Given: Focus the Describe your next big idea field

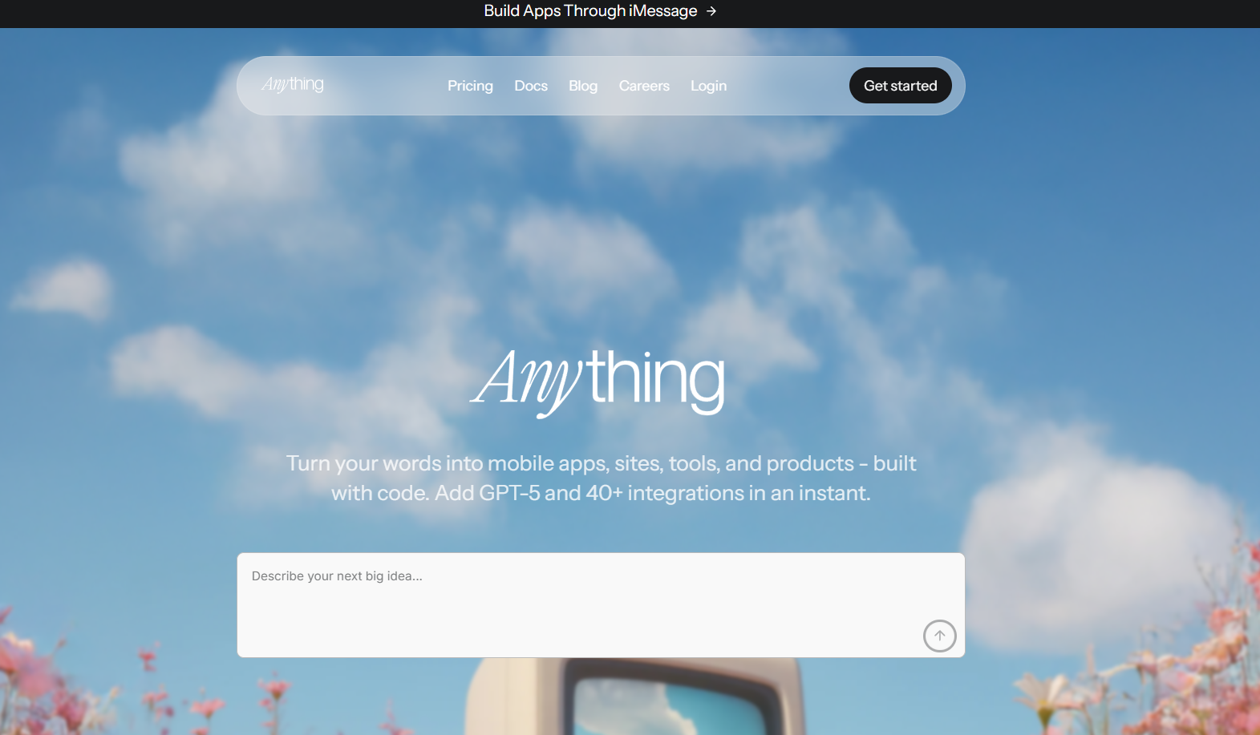Looking at the screenshot, I should tap(601, 605).
